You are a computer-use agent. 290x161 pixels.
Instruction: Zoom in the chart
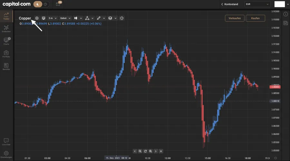point(150,151)
